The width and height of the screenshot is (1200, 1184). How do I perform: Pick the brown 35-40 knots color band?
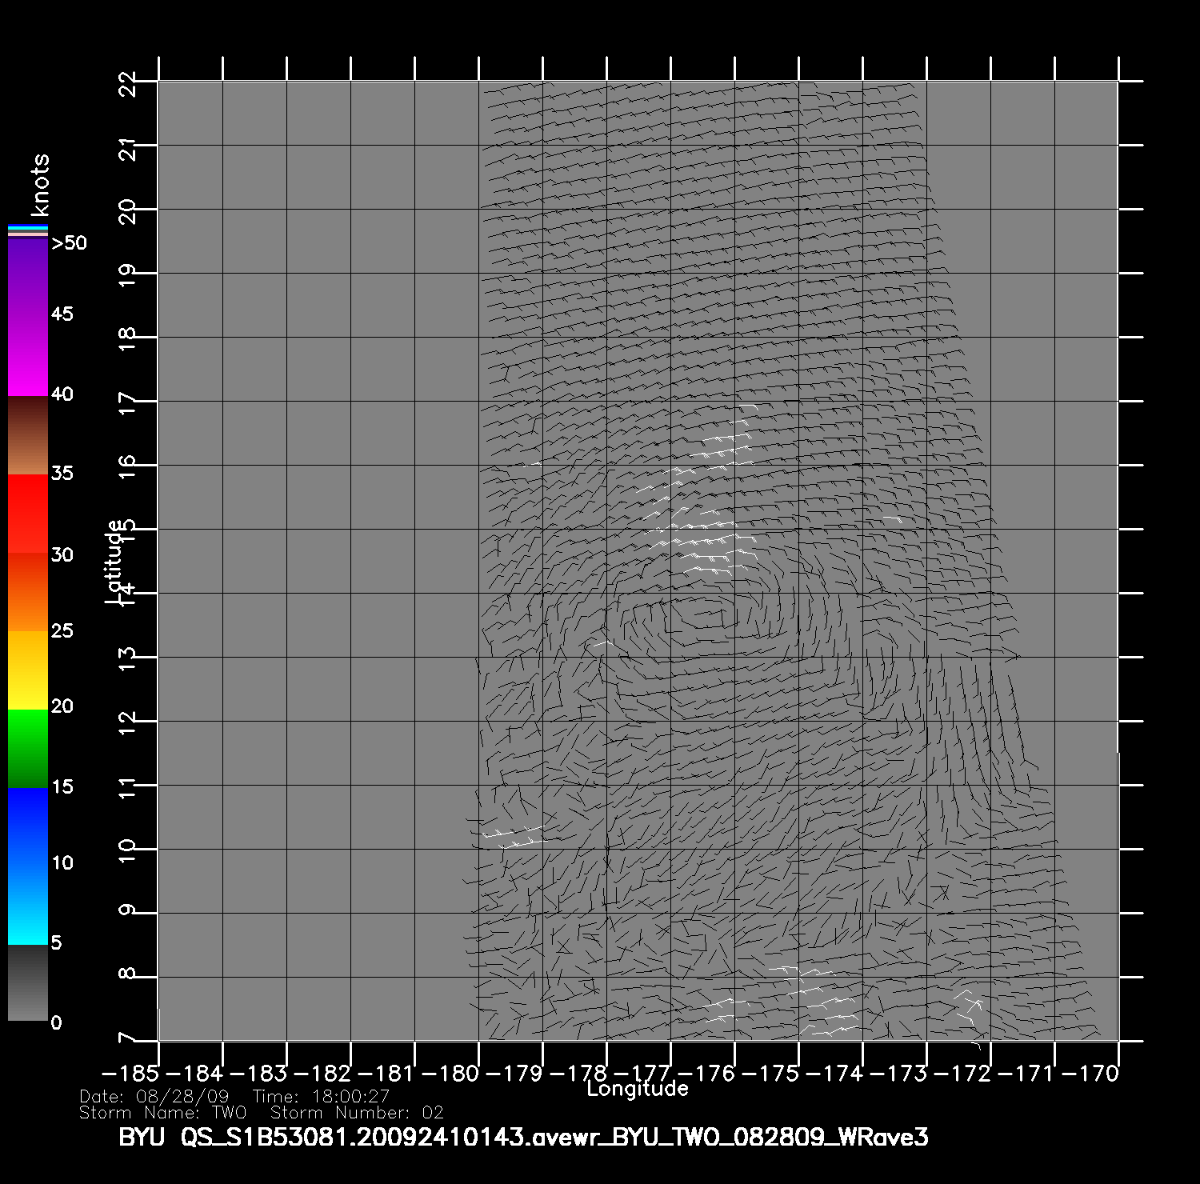(x=28, y=435)
